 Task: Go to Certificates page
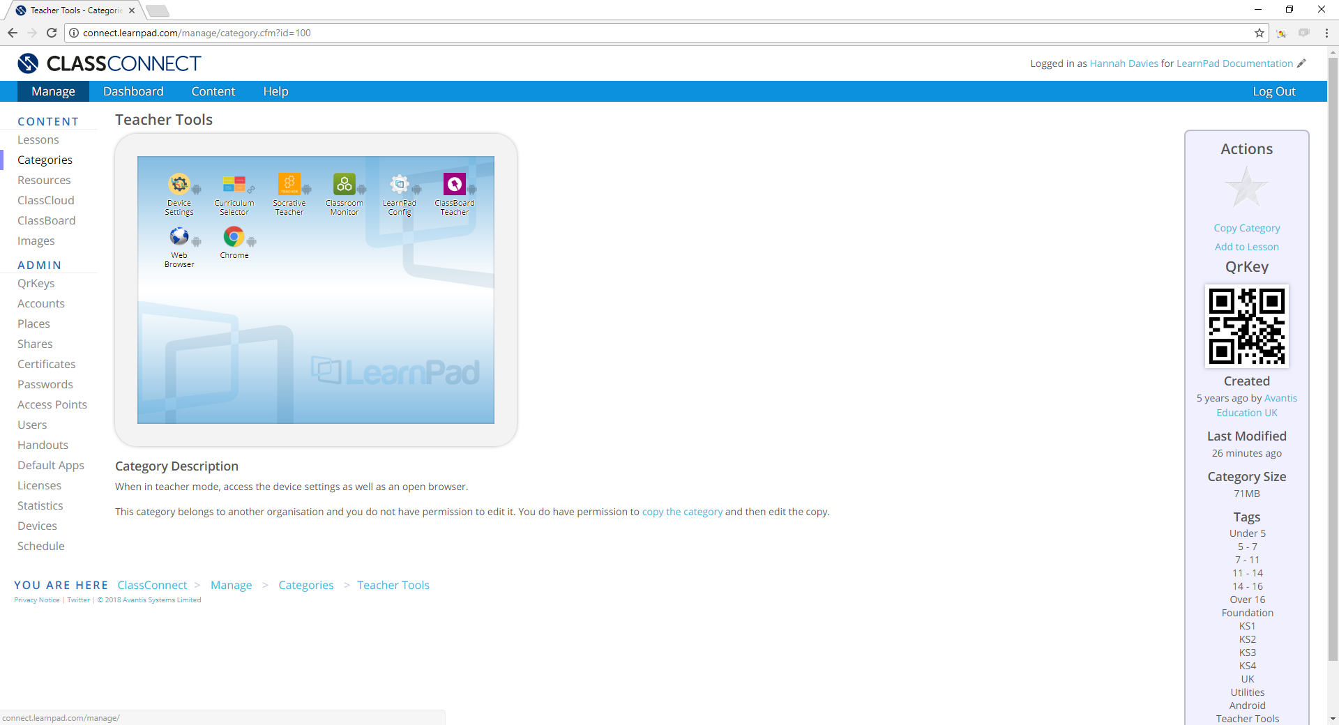[x=47, y=365]
